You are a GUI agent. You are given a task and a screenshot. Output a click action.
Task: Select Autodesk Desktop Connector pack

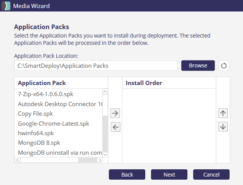59,104
